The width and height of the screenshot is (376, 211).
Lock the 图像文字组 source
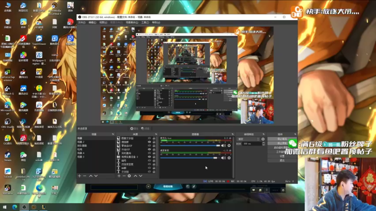pyautogui.click(x=154, y=139)
